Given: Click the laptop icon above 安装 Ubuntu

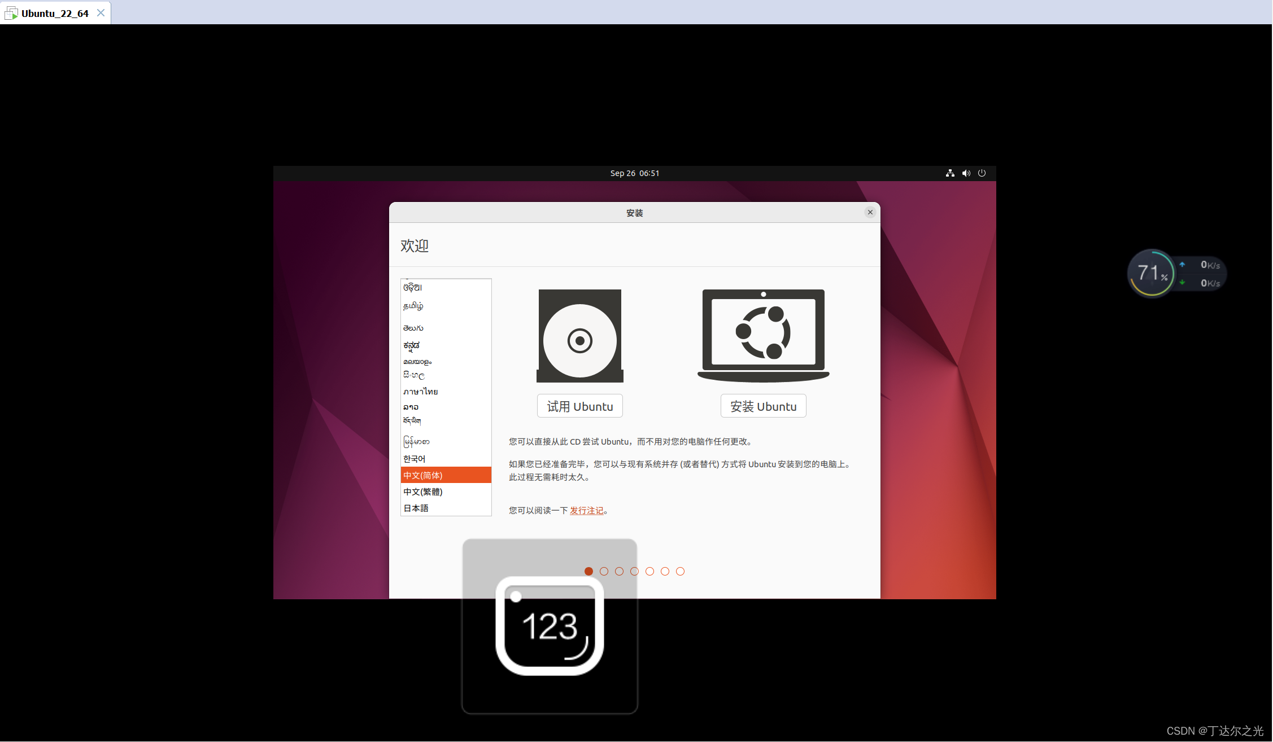Looking at the screenshot, I should pos(763,336).
